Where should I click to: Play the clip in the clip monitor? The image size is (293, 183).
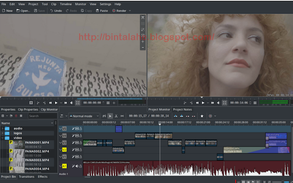point(56,102)
